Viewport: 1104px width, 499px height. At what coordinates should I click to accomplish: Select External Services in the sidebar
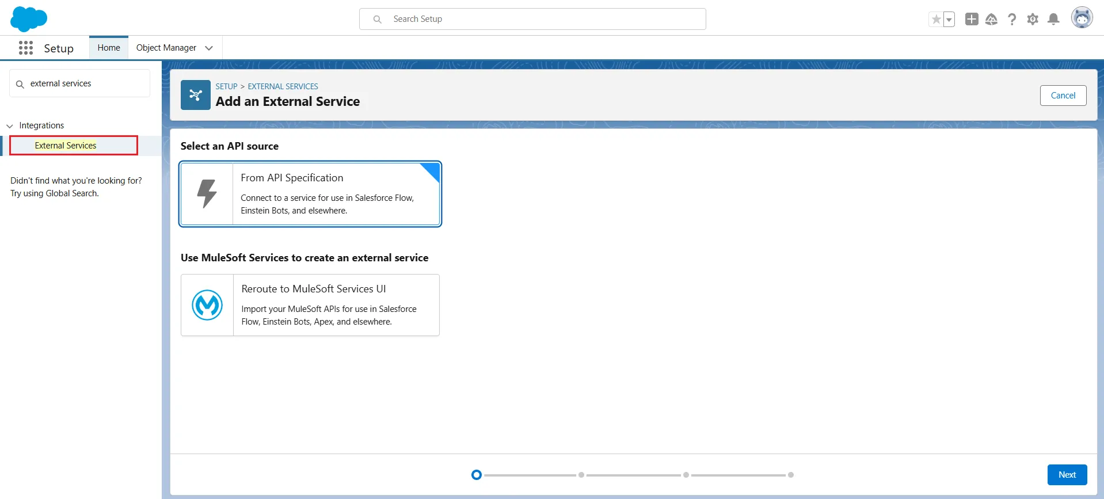(66, 146)
